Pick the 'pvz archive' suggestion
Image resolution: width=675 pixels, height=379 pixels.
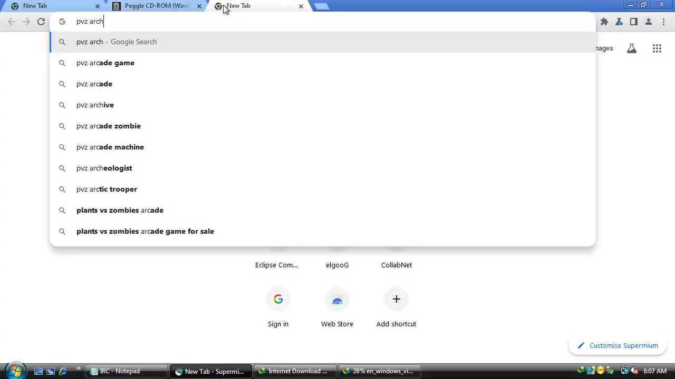[323, 105]
